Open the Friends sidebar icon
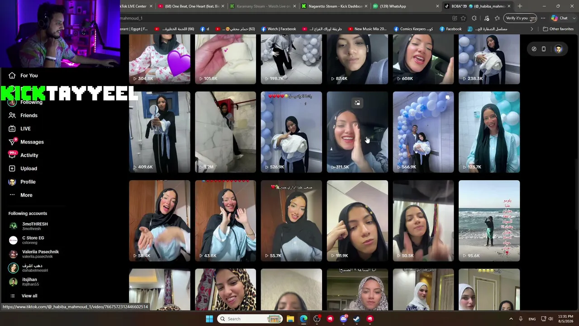This screenshot has width=579, height=326. [x=12, y=115]
